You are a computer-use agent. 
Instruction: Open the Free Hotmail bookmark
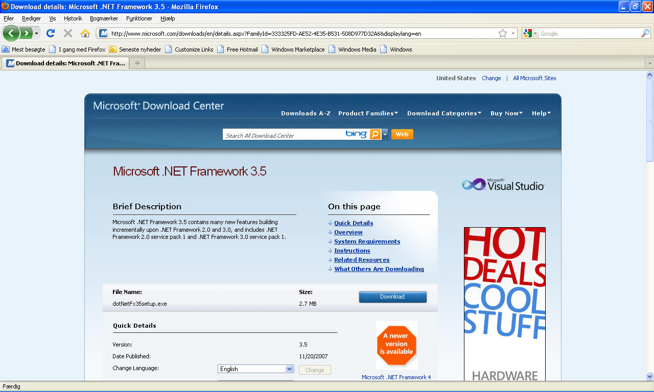238,50
